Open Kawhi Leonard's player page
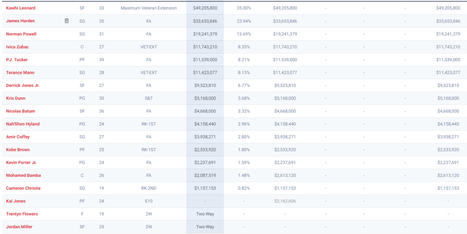Screen dimensions: 467x234 (20, 8)
